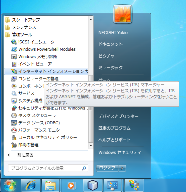Select インターネット インフォメーション entry text
The image size is (186, 192).
pos(53,71)
